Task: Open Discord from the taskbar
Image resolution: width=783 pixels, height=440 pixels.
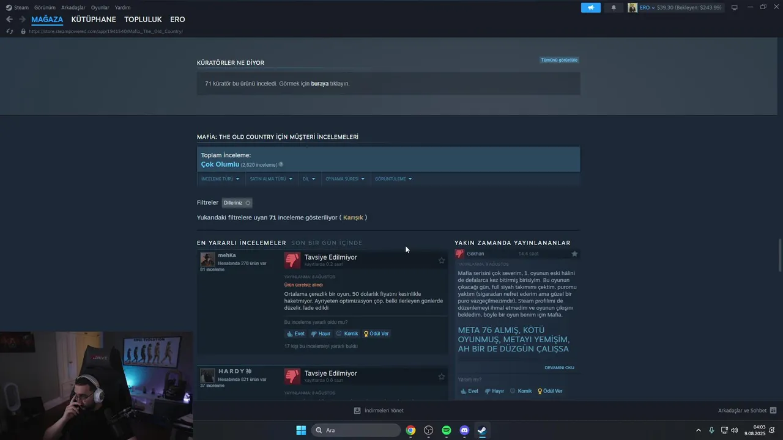Action: [464, 430]
